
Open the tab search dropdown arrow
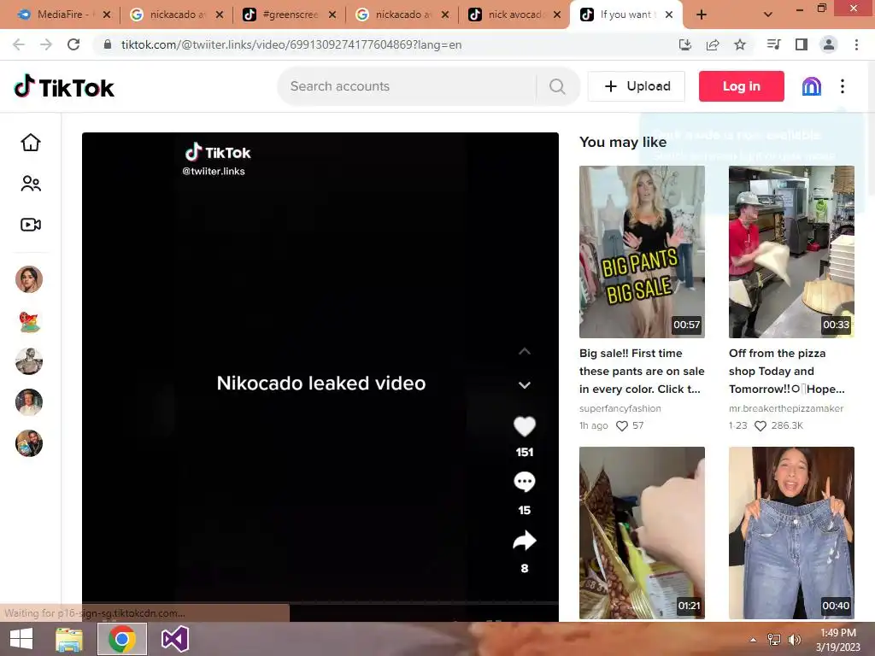point(768,15)
